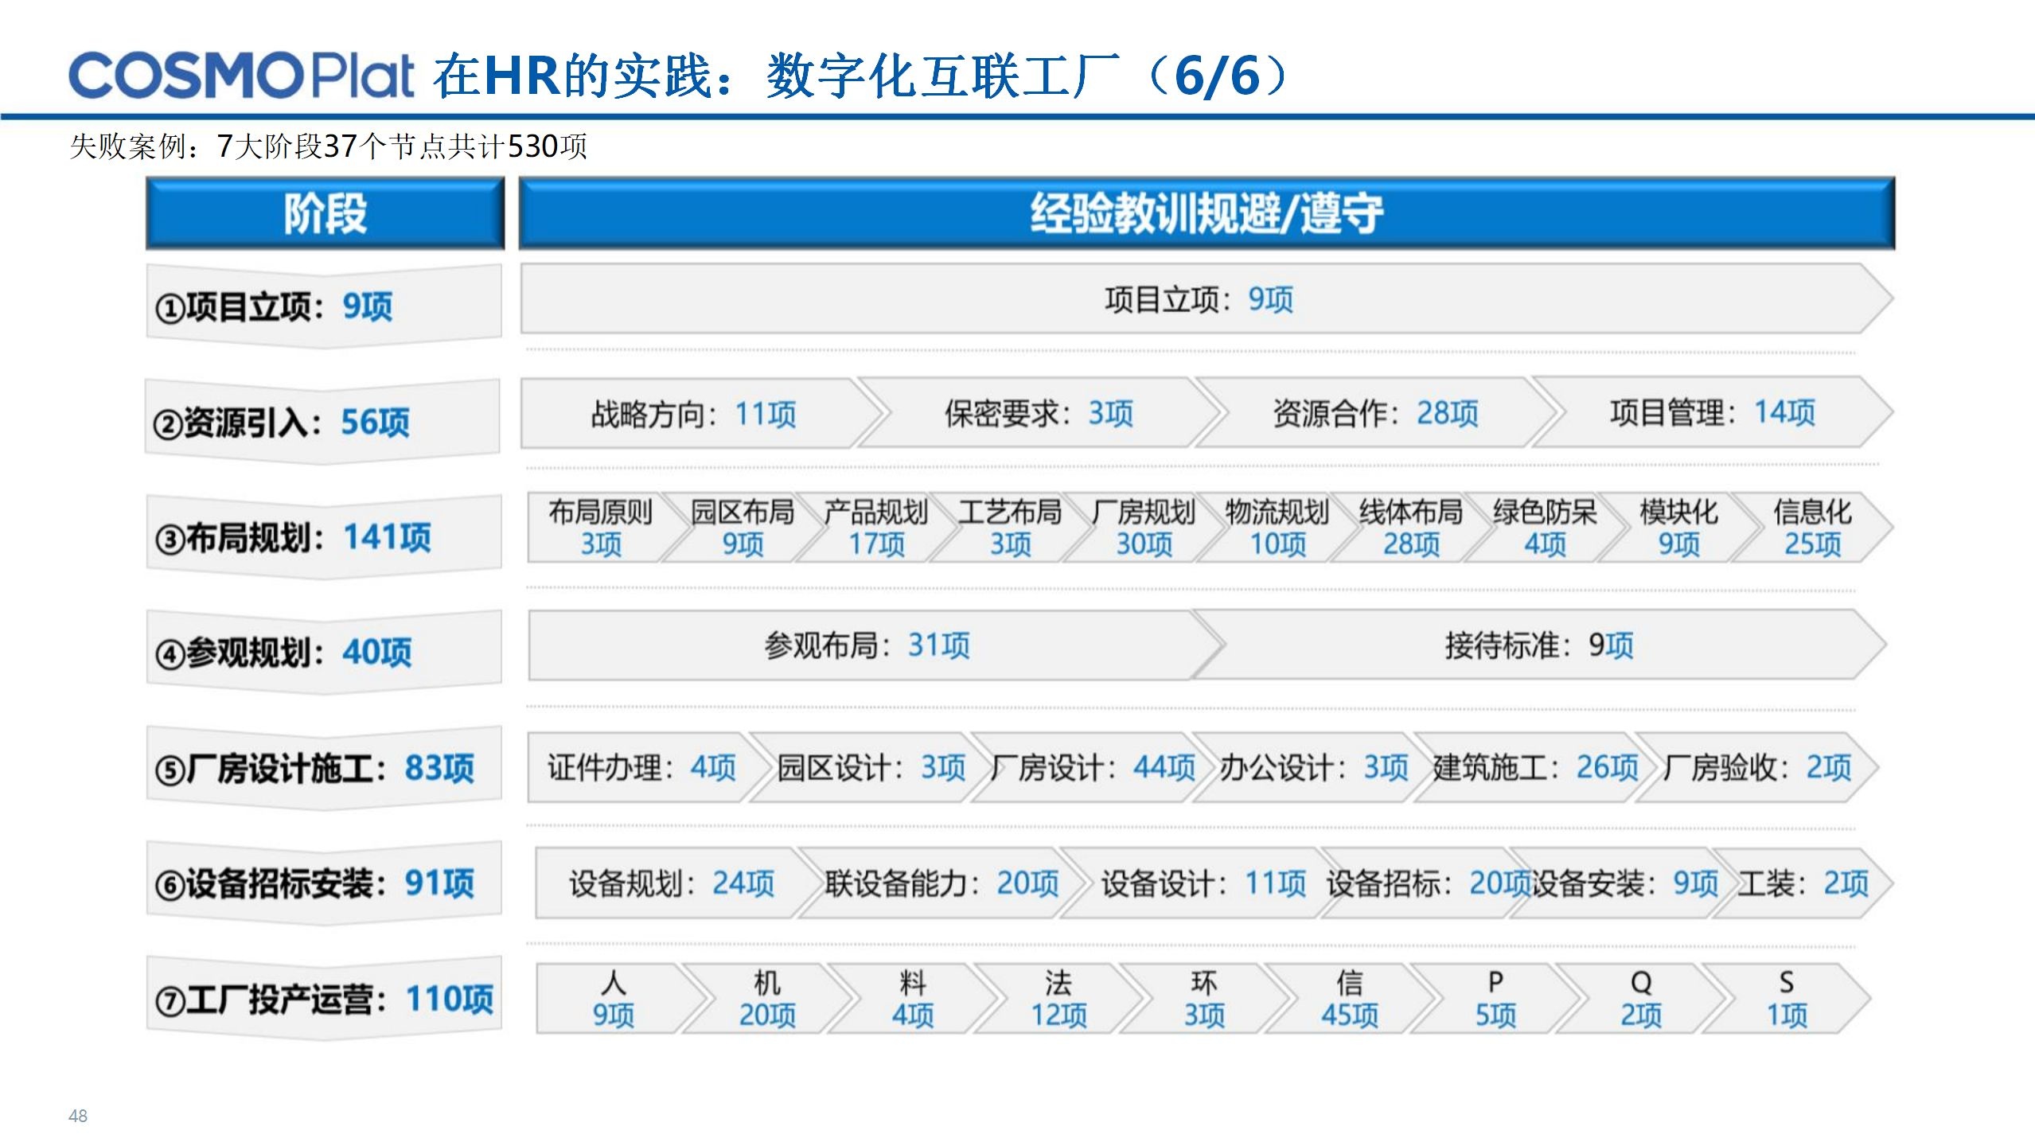Viewport: 2035px width, 1146px height.
Task: Click the 失败案例 subtitle text
Action: (x=328, y=146)
